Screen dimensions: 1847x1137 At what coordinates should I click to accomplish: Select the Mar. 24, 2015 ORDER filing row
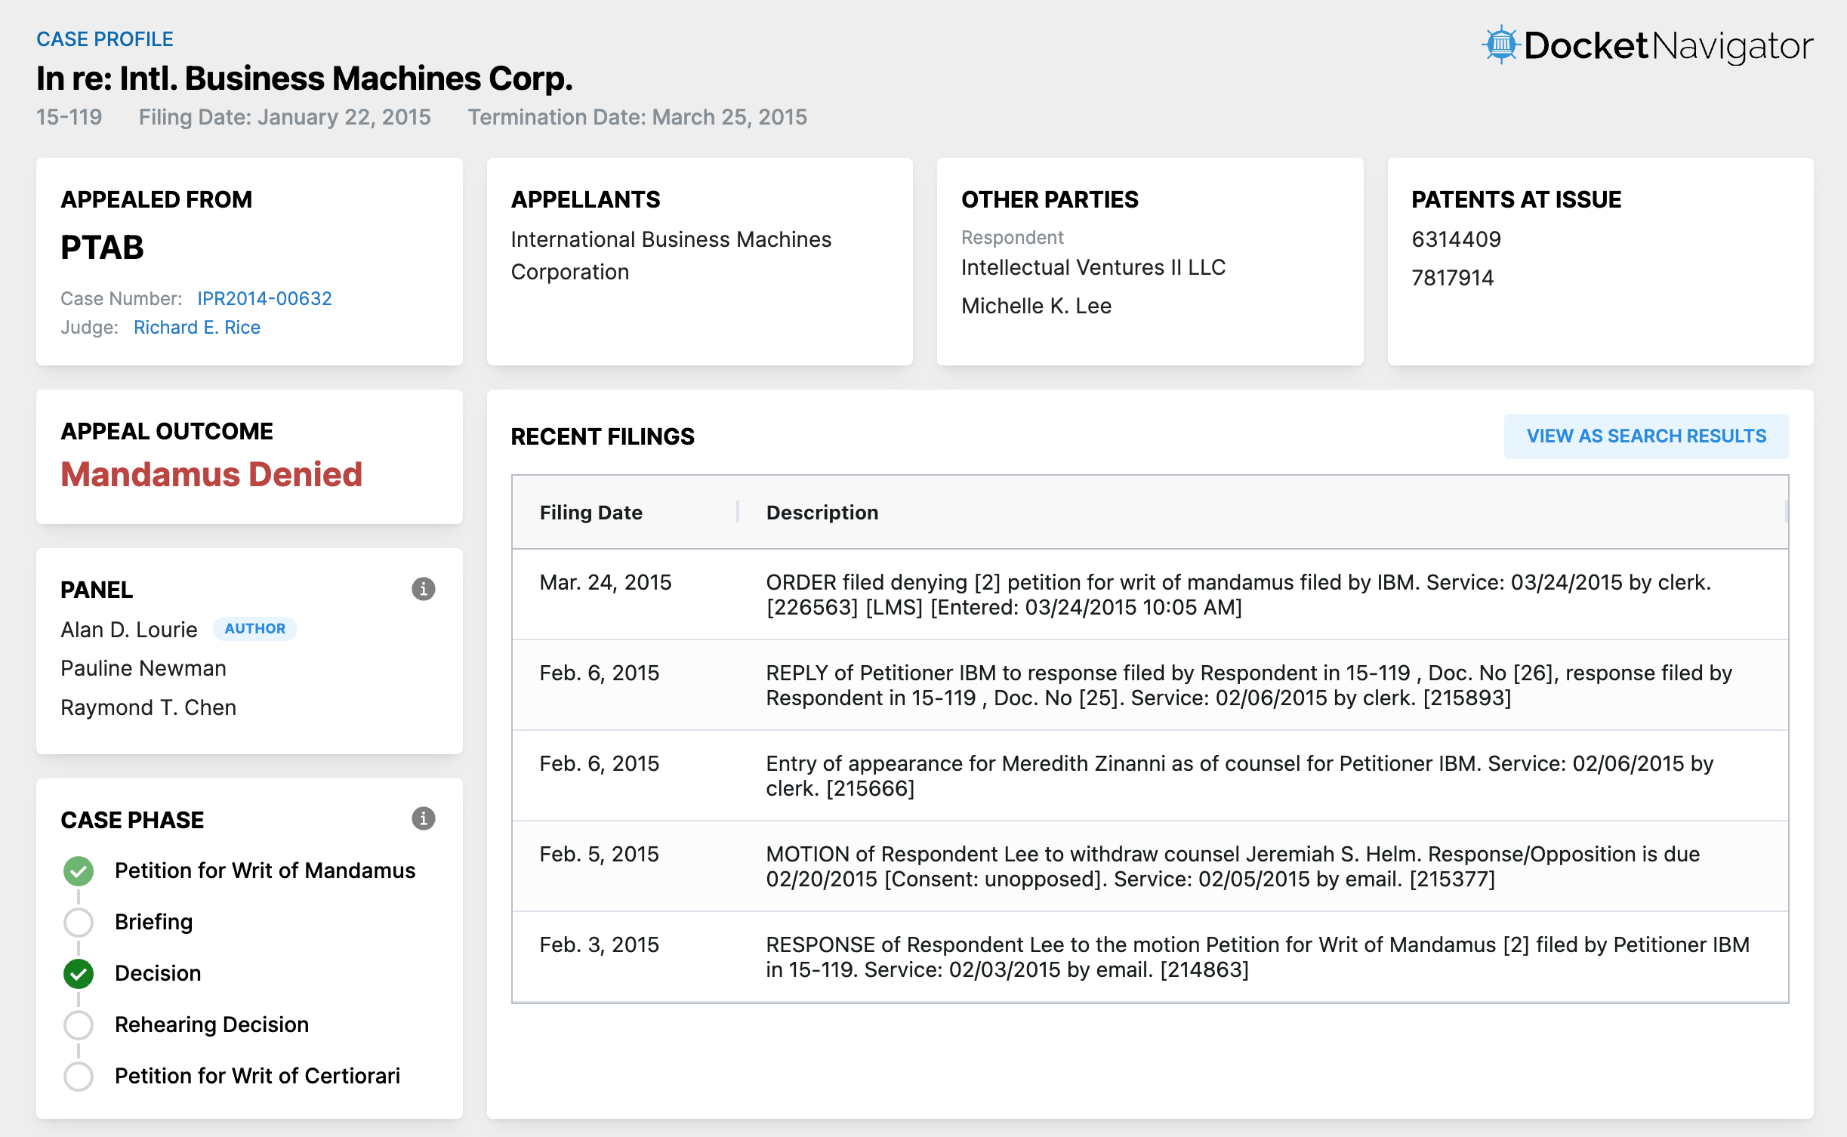1150,594
